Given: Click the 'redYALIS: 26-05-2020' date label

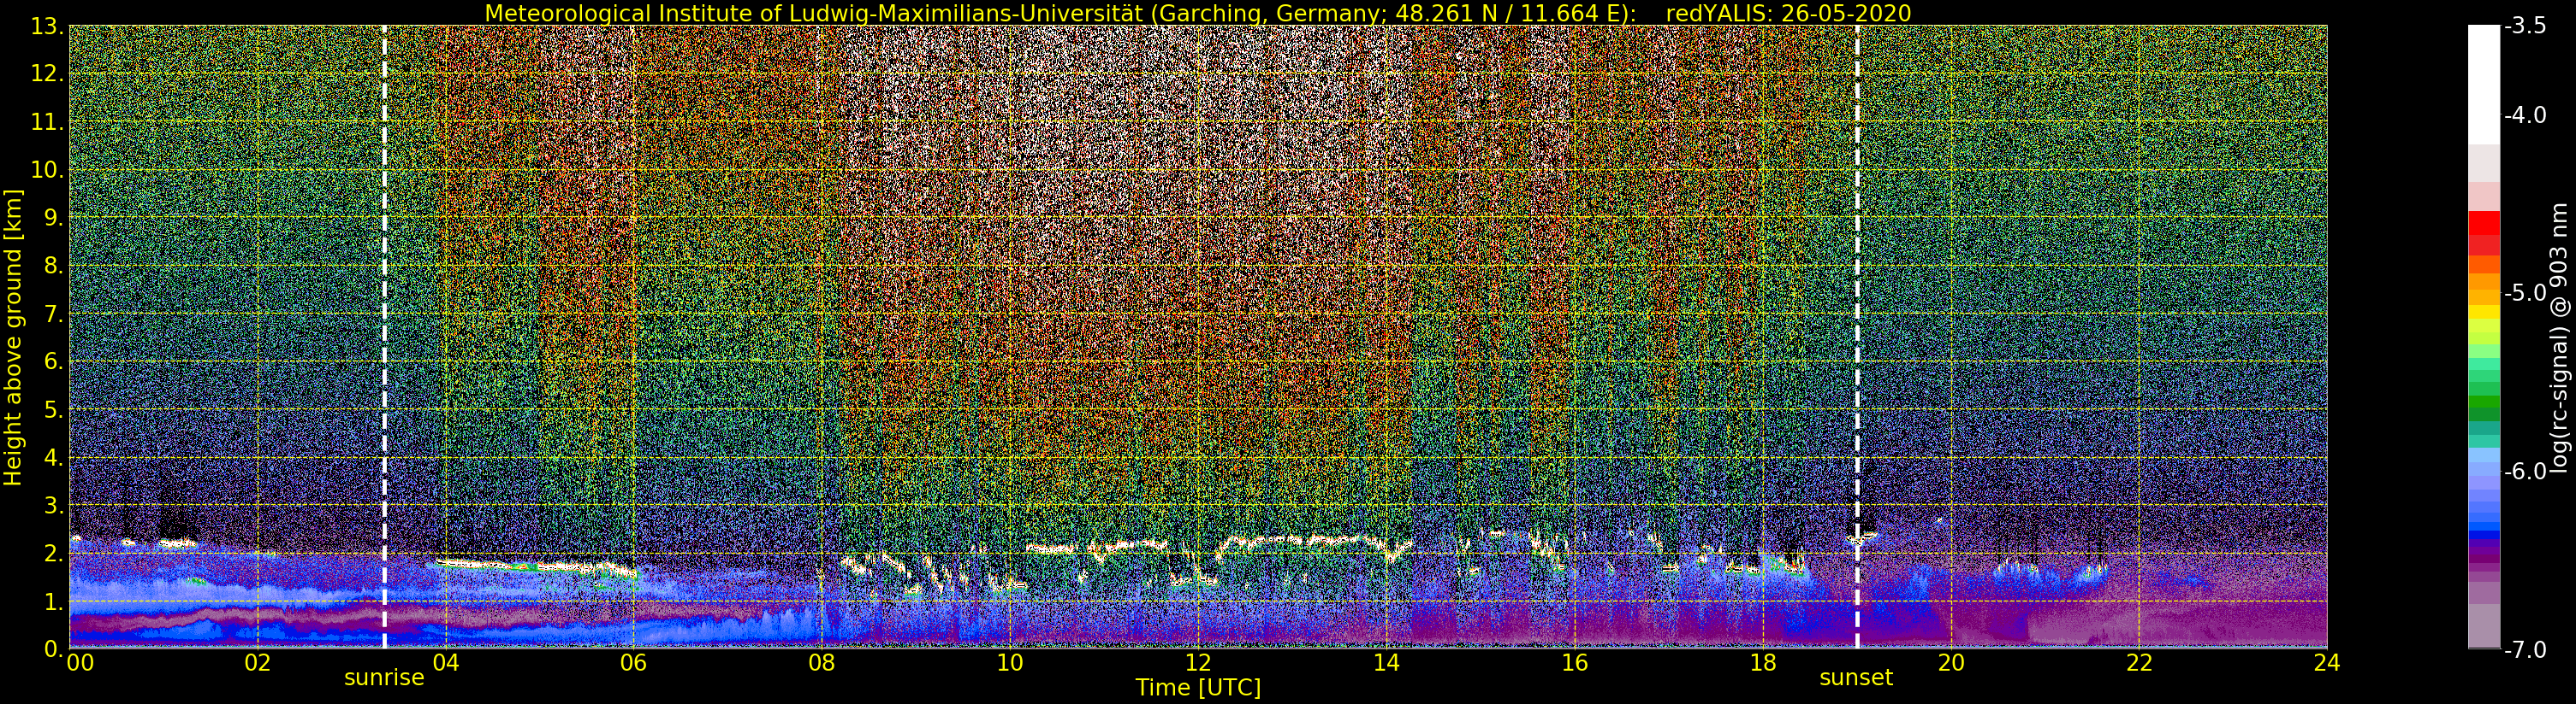Looking at the screenshot, I should (x=1789, y=13).
